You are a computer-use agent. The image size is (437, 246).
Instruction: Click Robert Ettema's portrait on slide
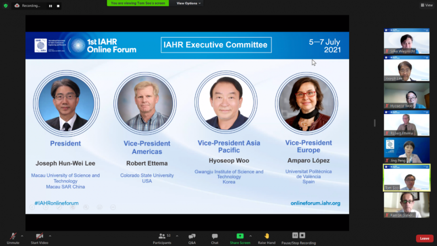tap(145, 104)
